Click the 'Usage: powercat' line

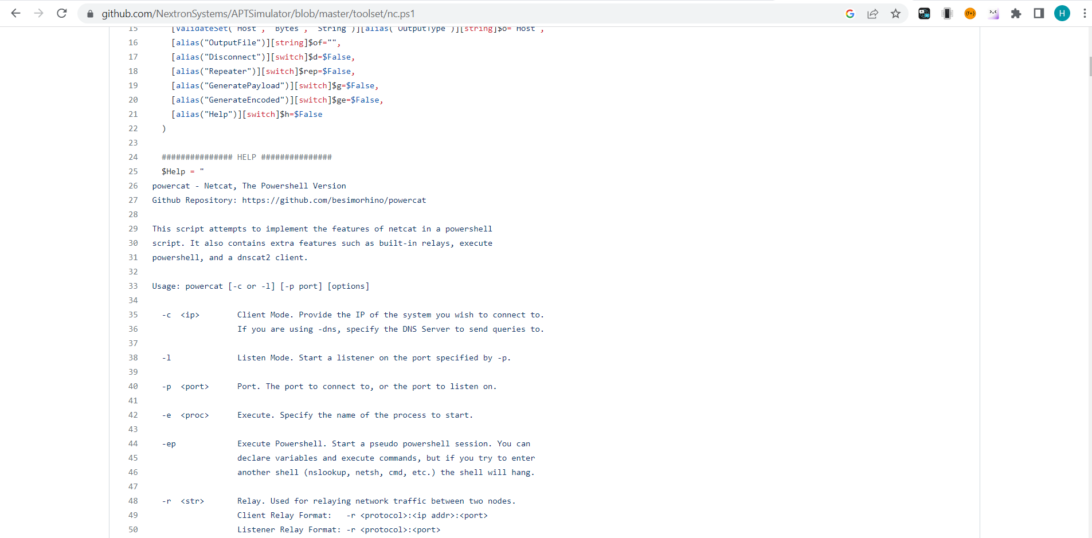(x=261, y=286)
